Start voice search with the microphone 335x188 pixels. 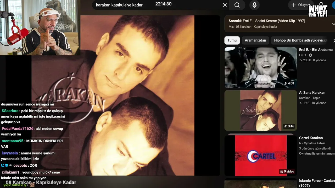254,5
